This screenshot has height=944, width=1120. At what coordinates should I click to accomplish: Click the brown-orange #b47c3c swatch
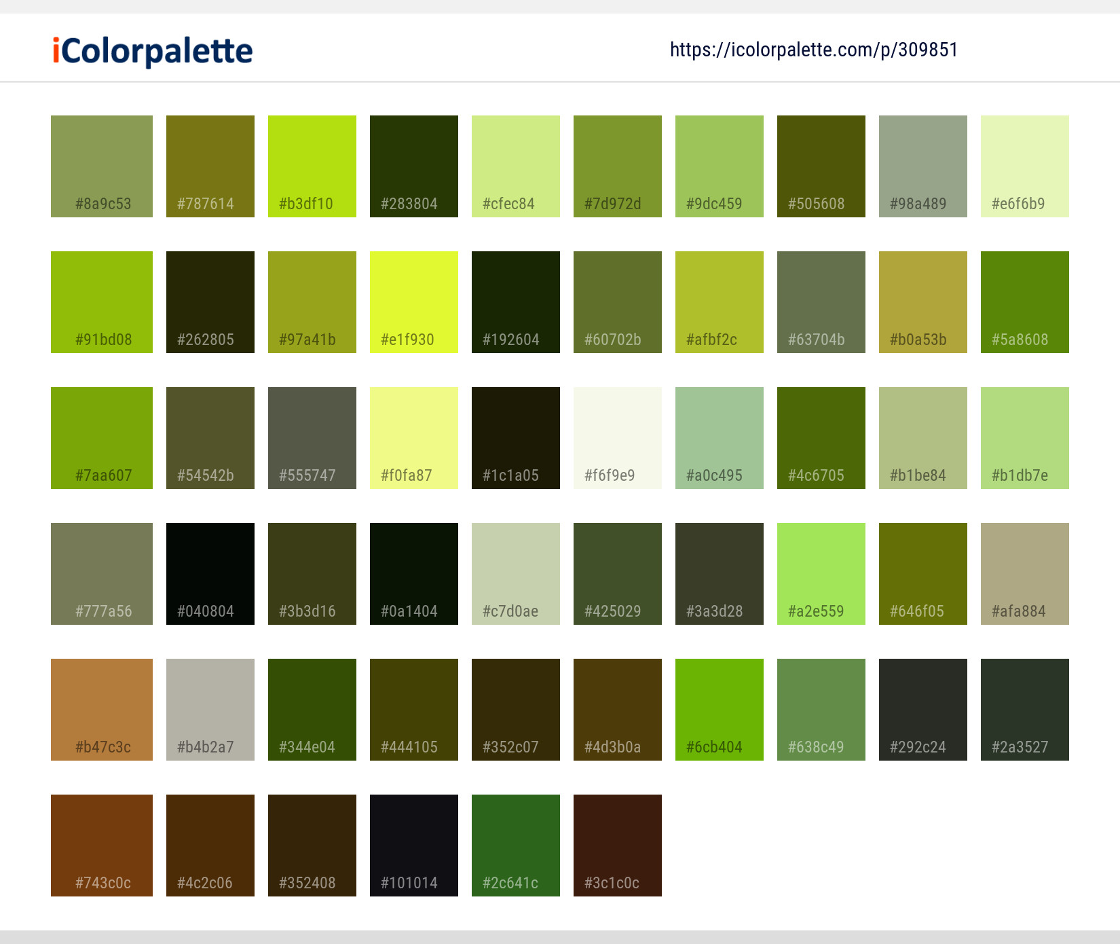pos(102,710)
